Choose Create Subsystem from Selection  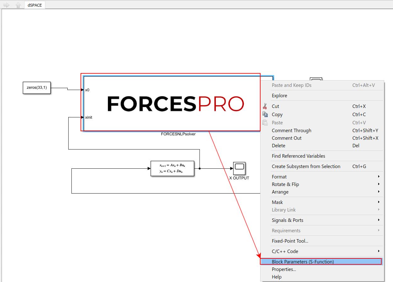tap(306, 166)
